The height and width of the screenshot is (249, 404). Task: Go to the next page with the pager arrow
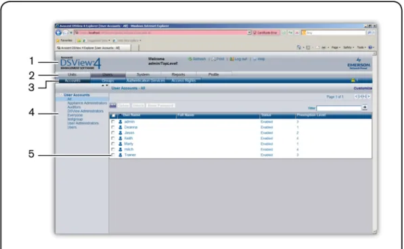point(369,96)
